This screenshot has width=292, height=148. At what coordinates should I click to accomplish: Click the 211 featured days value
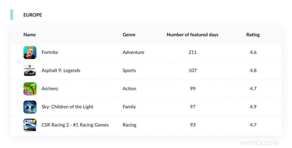192,52
